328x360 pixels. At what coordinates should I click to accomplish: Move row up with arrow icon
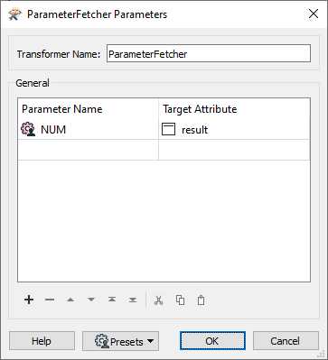(70, 300)
